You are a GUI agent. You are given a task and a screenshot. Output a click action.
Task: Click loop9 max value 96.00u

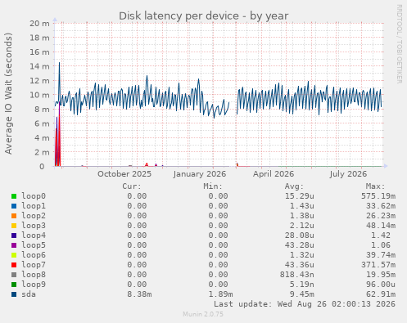pyautogui.click(x=381, y=285)
